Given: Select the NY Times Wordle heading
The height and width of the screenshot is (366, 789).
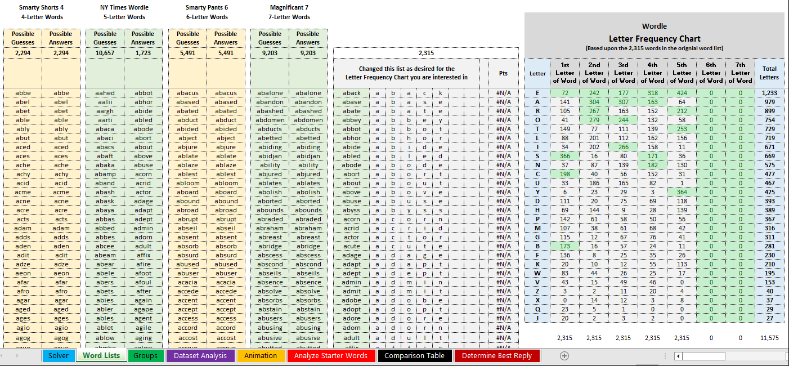Looking at the screenshot, I should pyautogui.click(x=124, y=7).
